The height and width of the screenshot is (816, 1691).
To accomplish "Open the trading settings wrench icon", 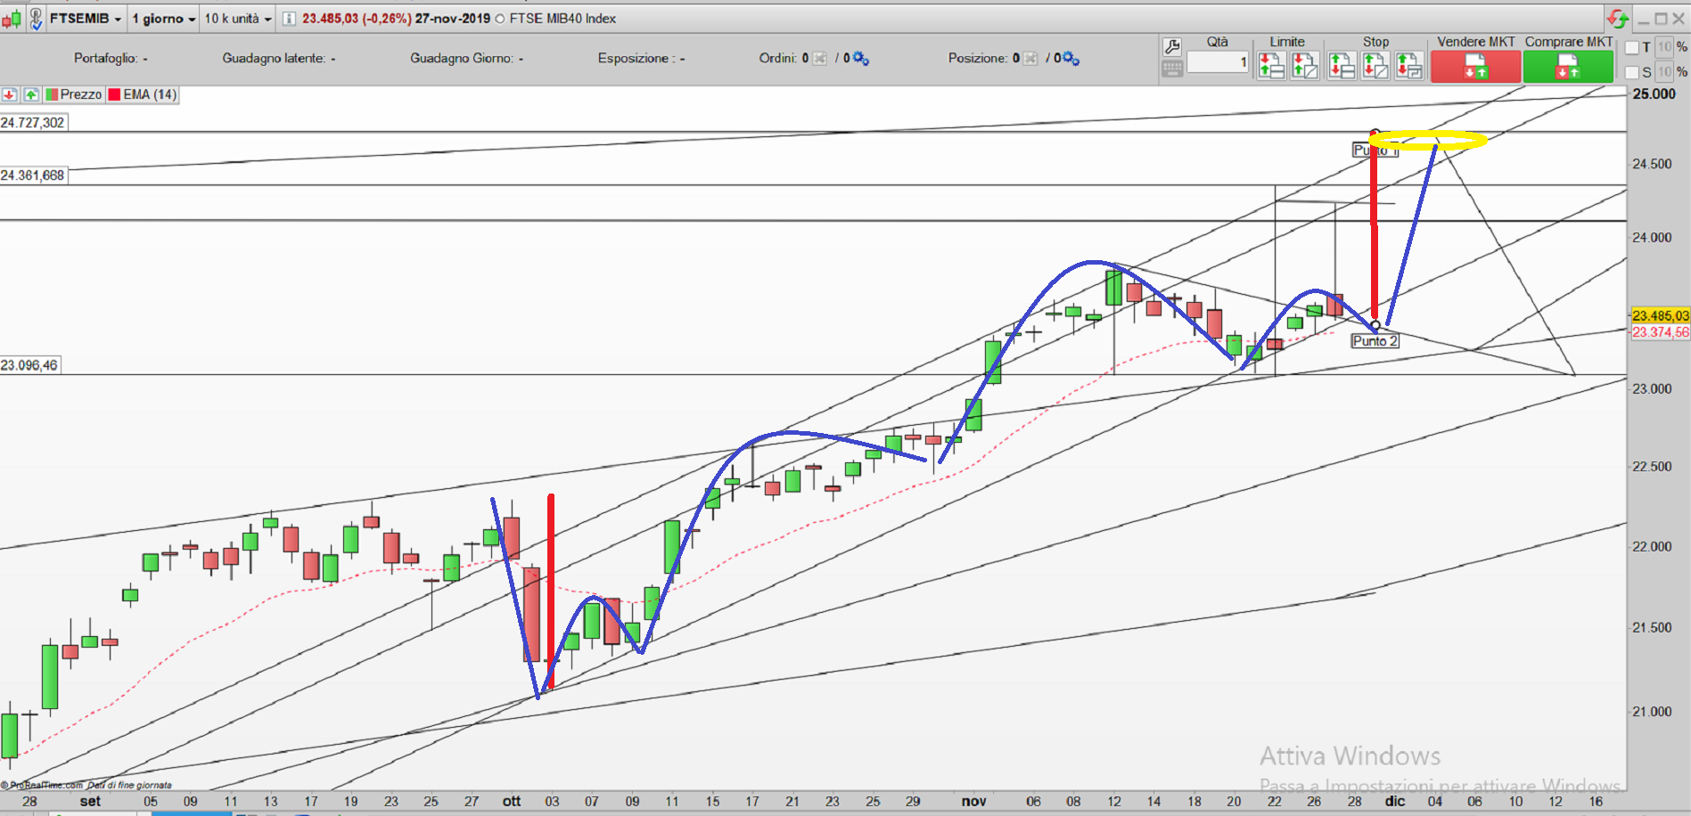I will (1172, 47).
